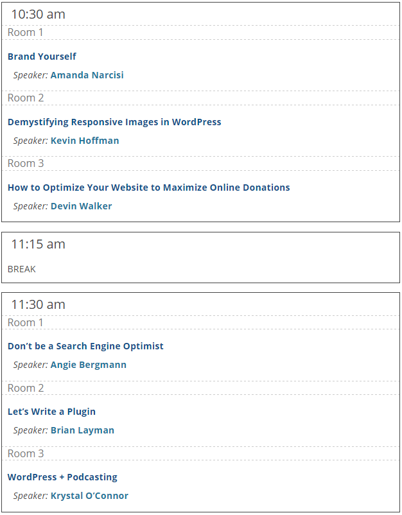Click the Room 2 label under 10:30 am
This screenshot has height=515, width=402.
click(26, 98)
